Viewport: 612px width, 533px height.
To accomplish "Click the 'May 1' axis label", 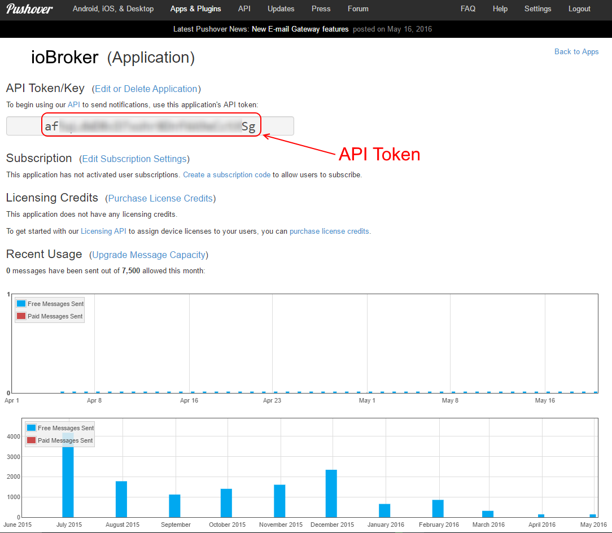I will [x=367, y=400].
